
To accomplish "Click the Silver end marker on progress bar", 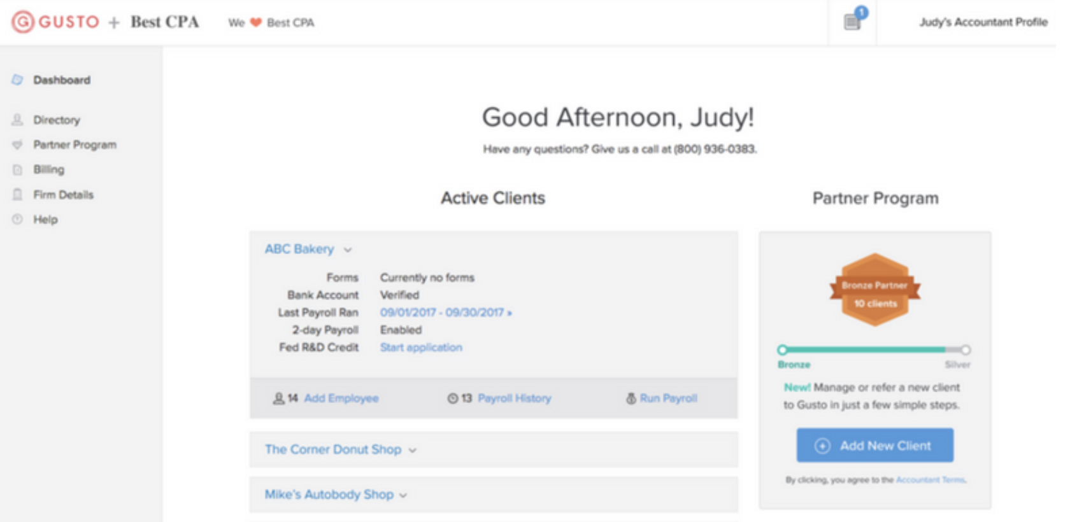I will [966, 349].
